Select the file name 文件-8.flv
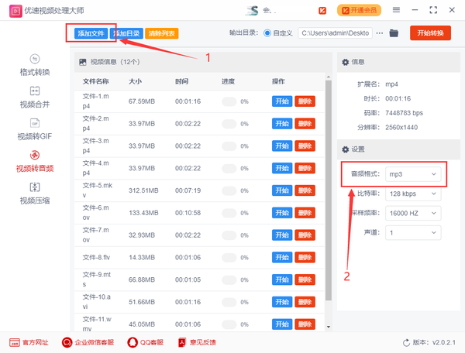The height and width of the screenshot is (353, 465). tap(96, 257)
